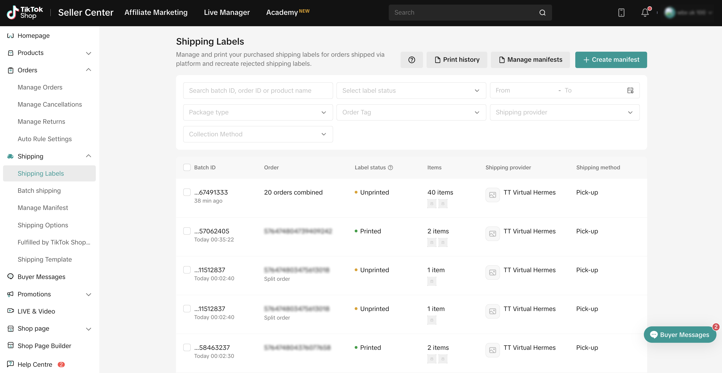The width and height of the screenshot is (722, 373).
Task: Select the batch ...67491333 checkbox
Action: 187,192
